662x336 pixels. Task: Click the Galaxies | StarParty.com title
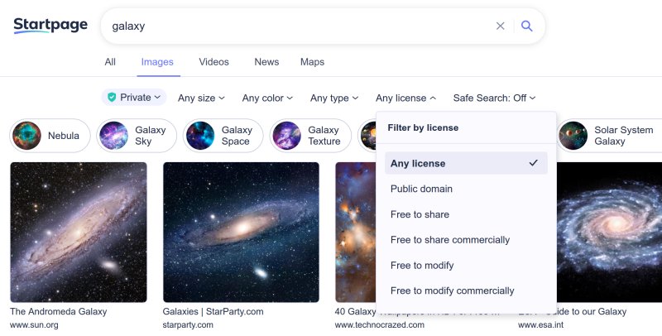213,312
